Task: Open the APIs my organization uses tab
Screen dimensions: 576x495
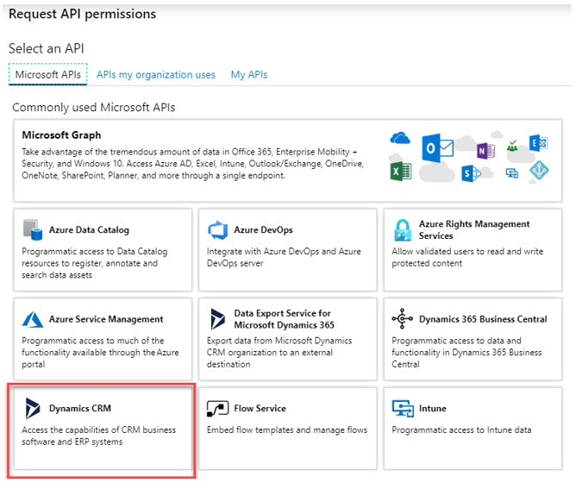Action: (156, 75)
